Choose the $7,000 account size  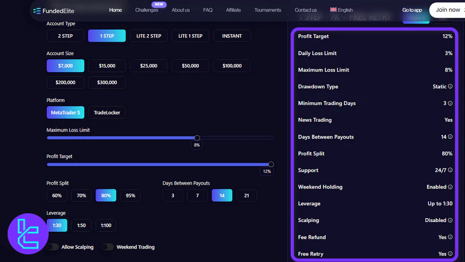pos(65,65)
